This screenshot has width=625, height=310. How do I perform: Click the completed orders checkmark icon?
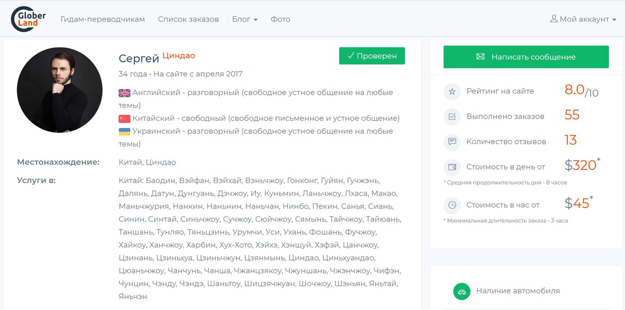(452, 116)
